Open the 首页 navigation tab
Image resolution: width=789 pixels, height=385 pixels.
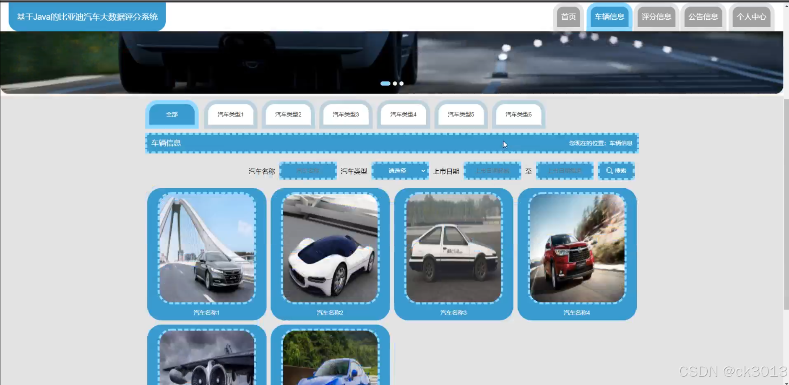click(x=568, y=17)
